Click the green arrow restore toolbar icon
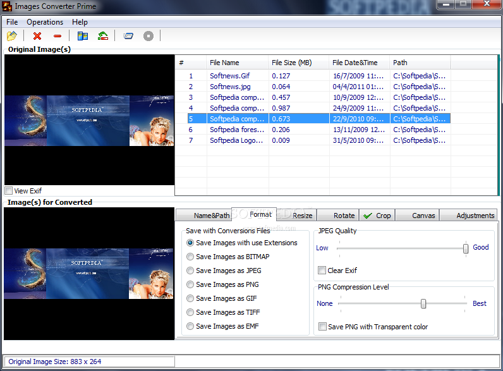Image resolution: width=503 pixels, height=371 pixels. (103, 35)
